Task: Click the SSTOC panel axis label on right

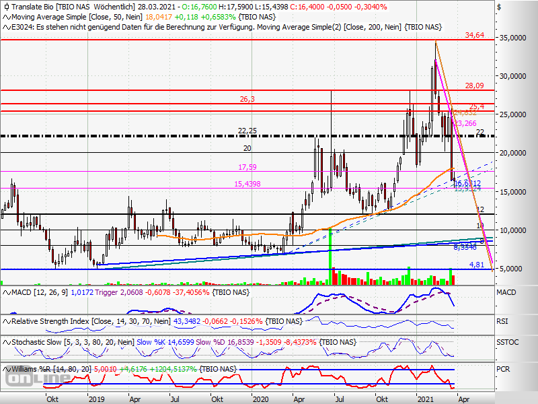Action: coord(507,343)
